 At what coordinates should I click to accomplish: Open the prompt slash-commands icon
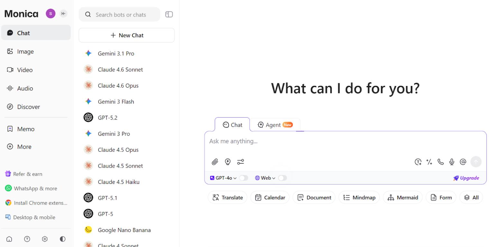(x=429, y=162)
